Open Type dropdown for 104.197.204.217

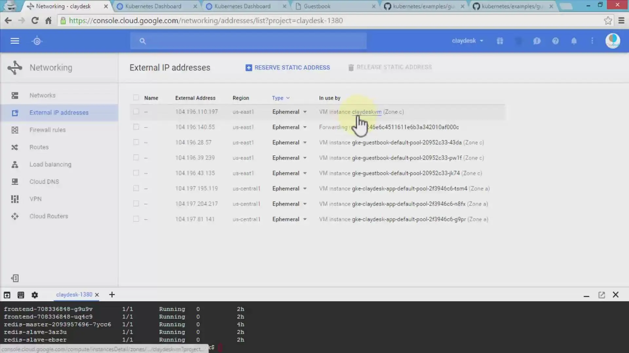(x=289, y=204)
